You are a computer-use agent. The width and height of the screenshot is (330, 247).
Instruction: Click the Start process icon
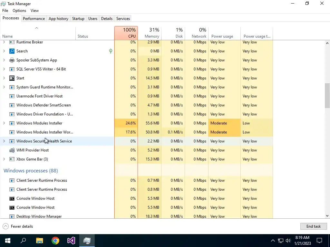click(12, 78)
